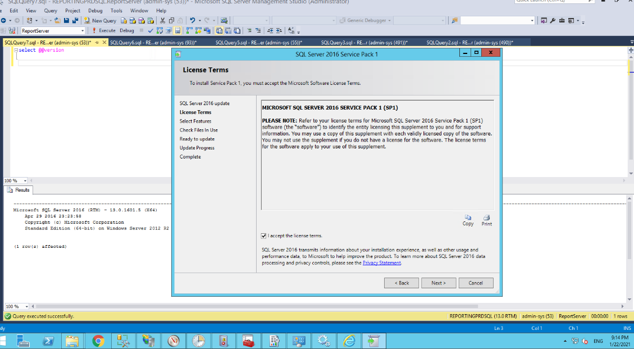Open the Window menu
Screen dimensions: 634x349
pos(139,11)
